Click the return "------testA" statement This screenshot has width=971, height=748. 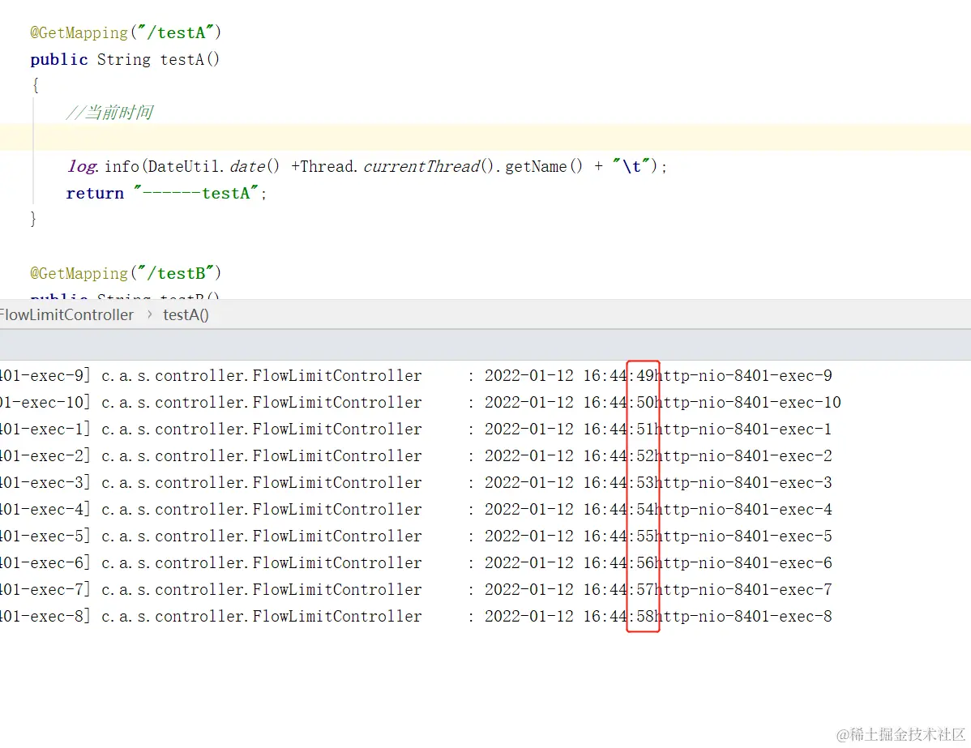pos(167,193)
